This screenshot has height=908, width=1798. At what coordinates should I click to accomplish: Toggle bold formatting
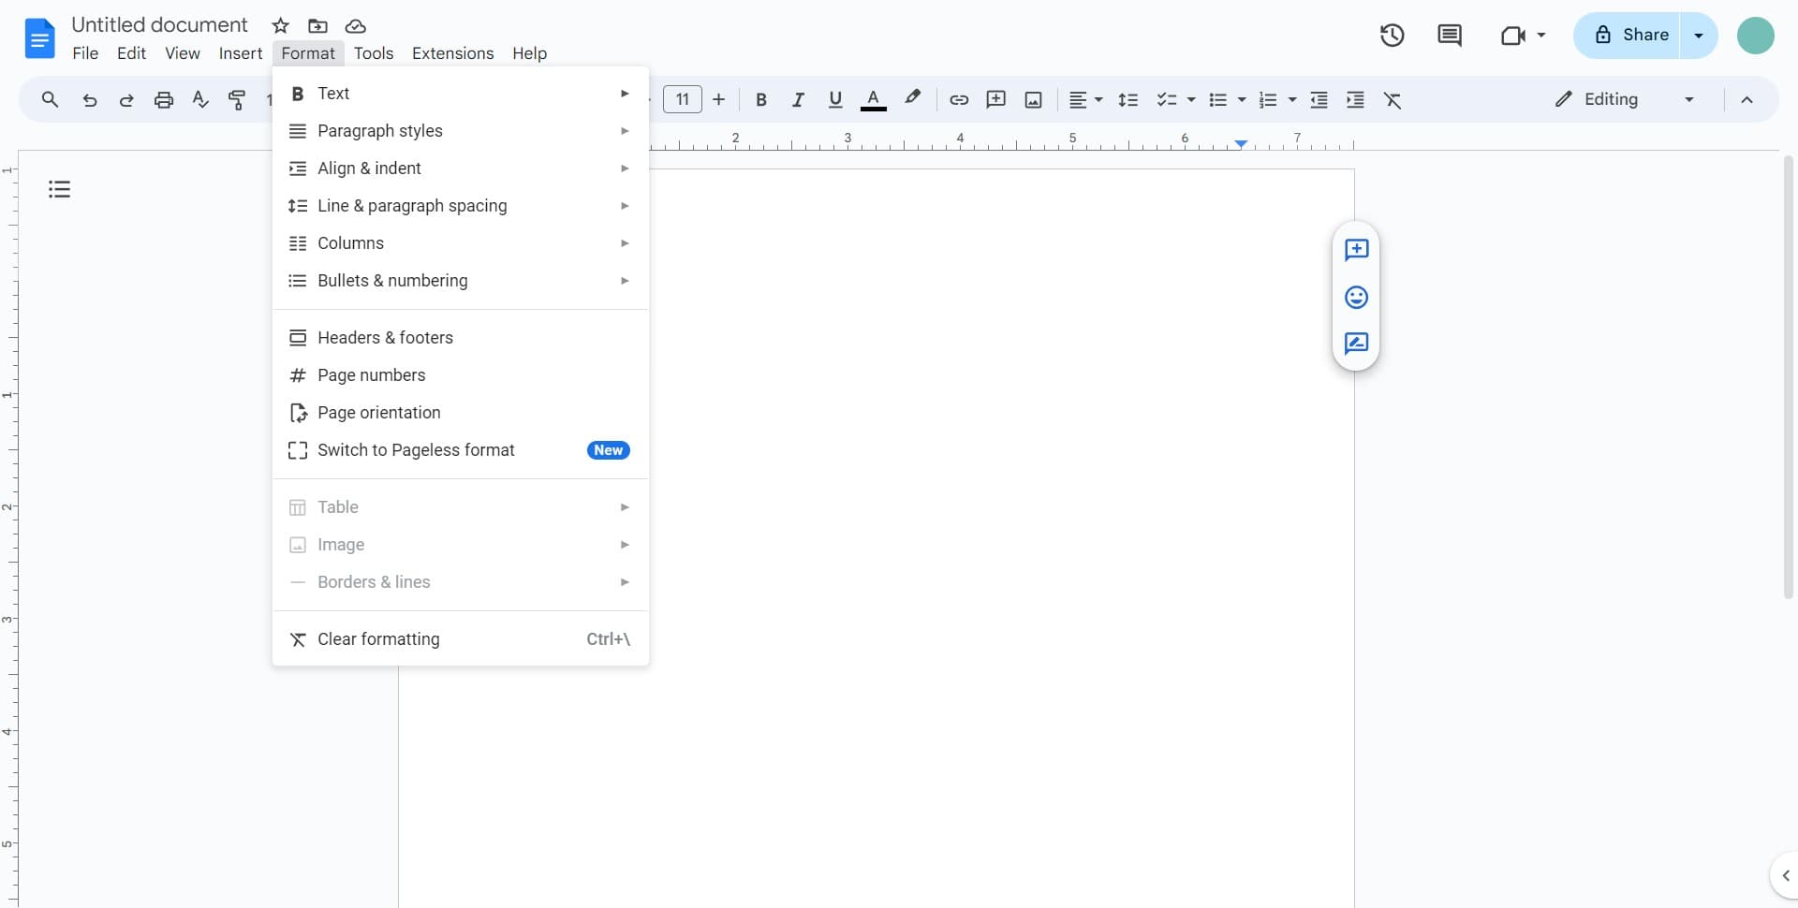[x=761, y=99]
